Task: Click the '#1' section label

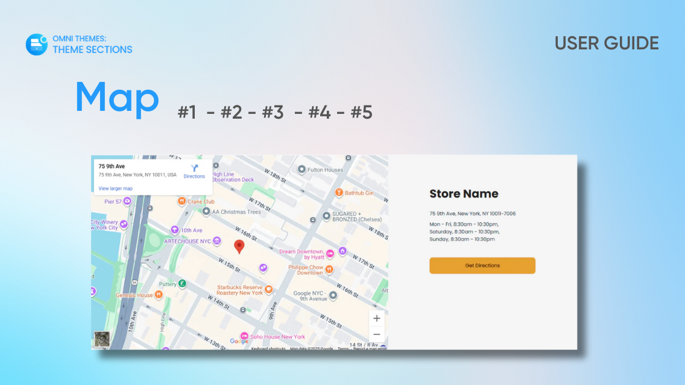Action: pos(187,112)
